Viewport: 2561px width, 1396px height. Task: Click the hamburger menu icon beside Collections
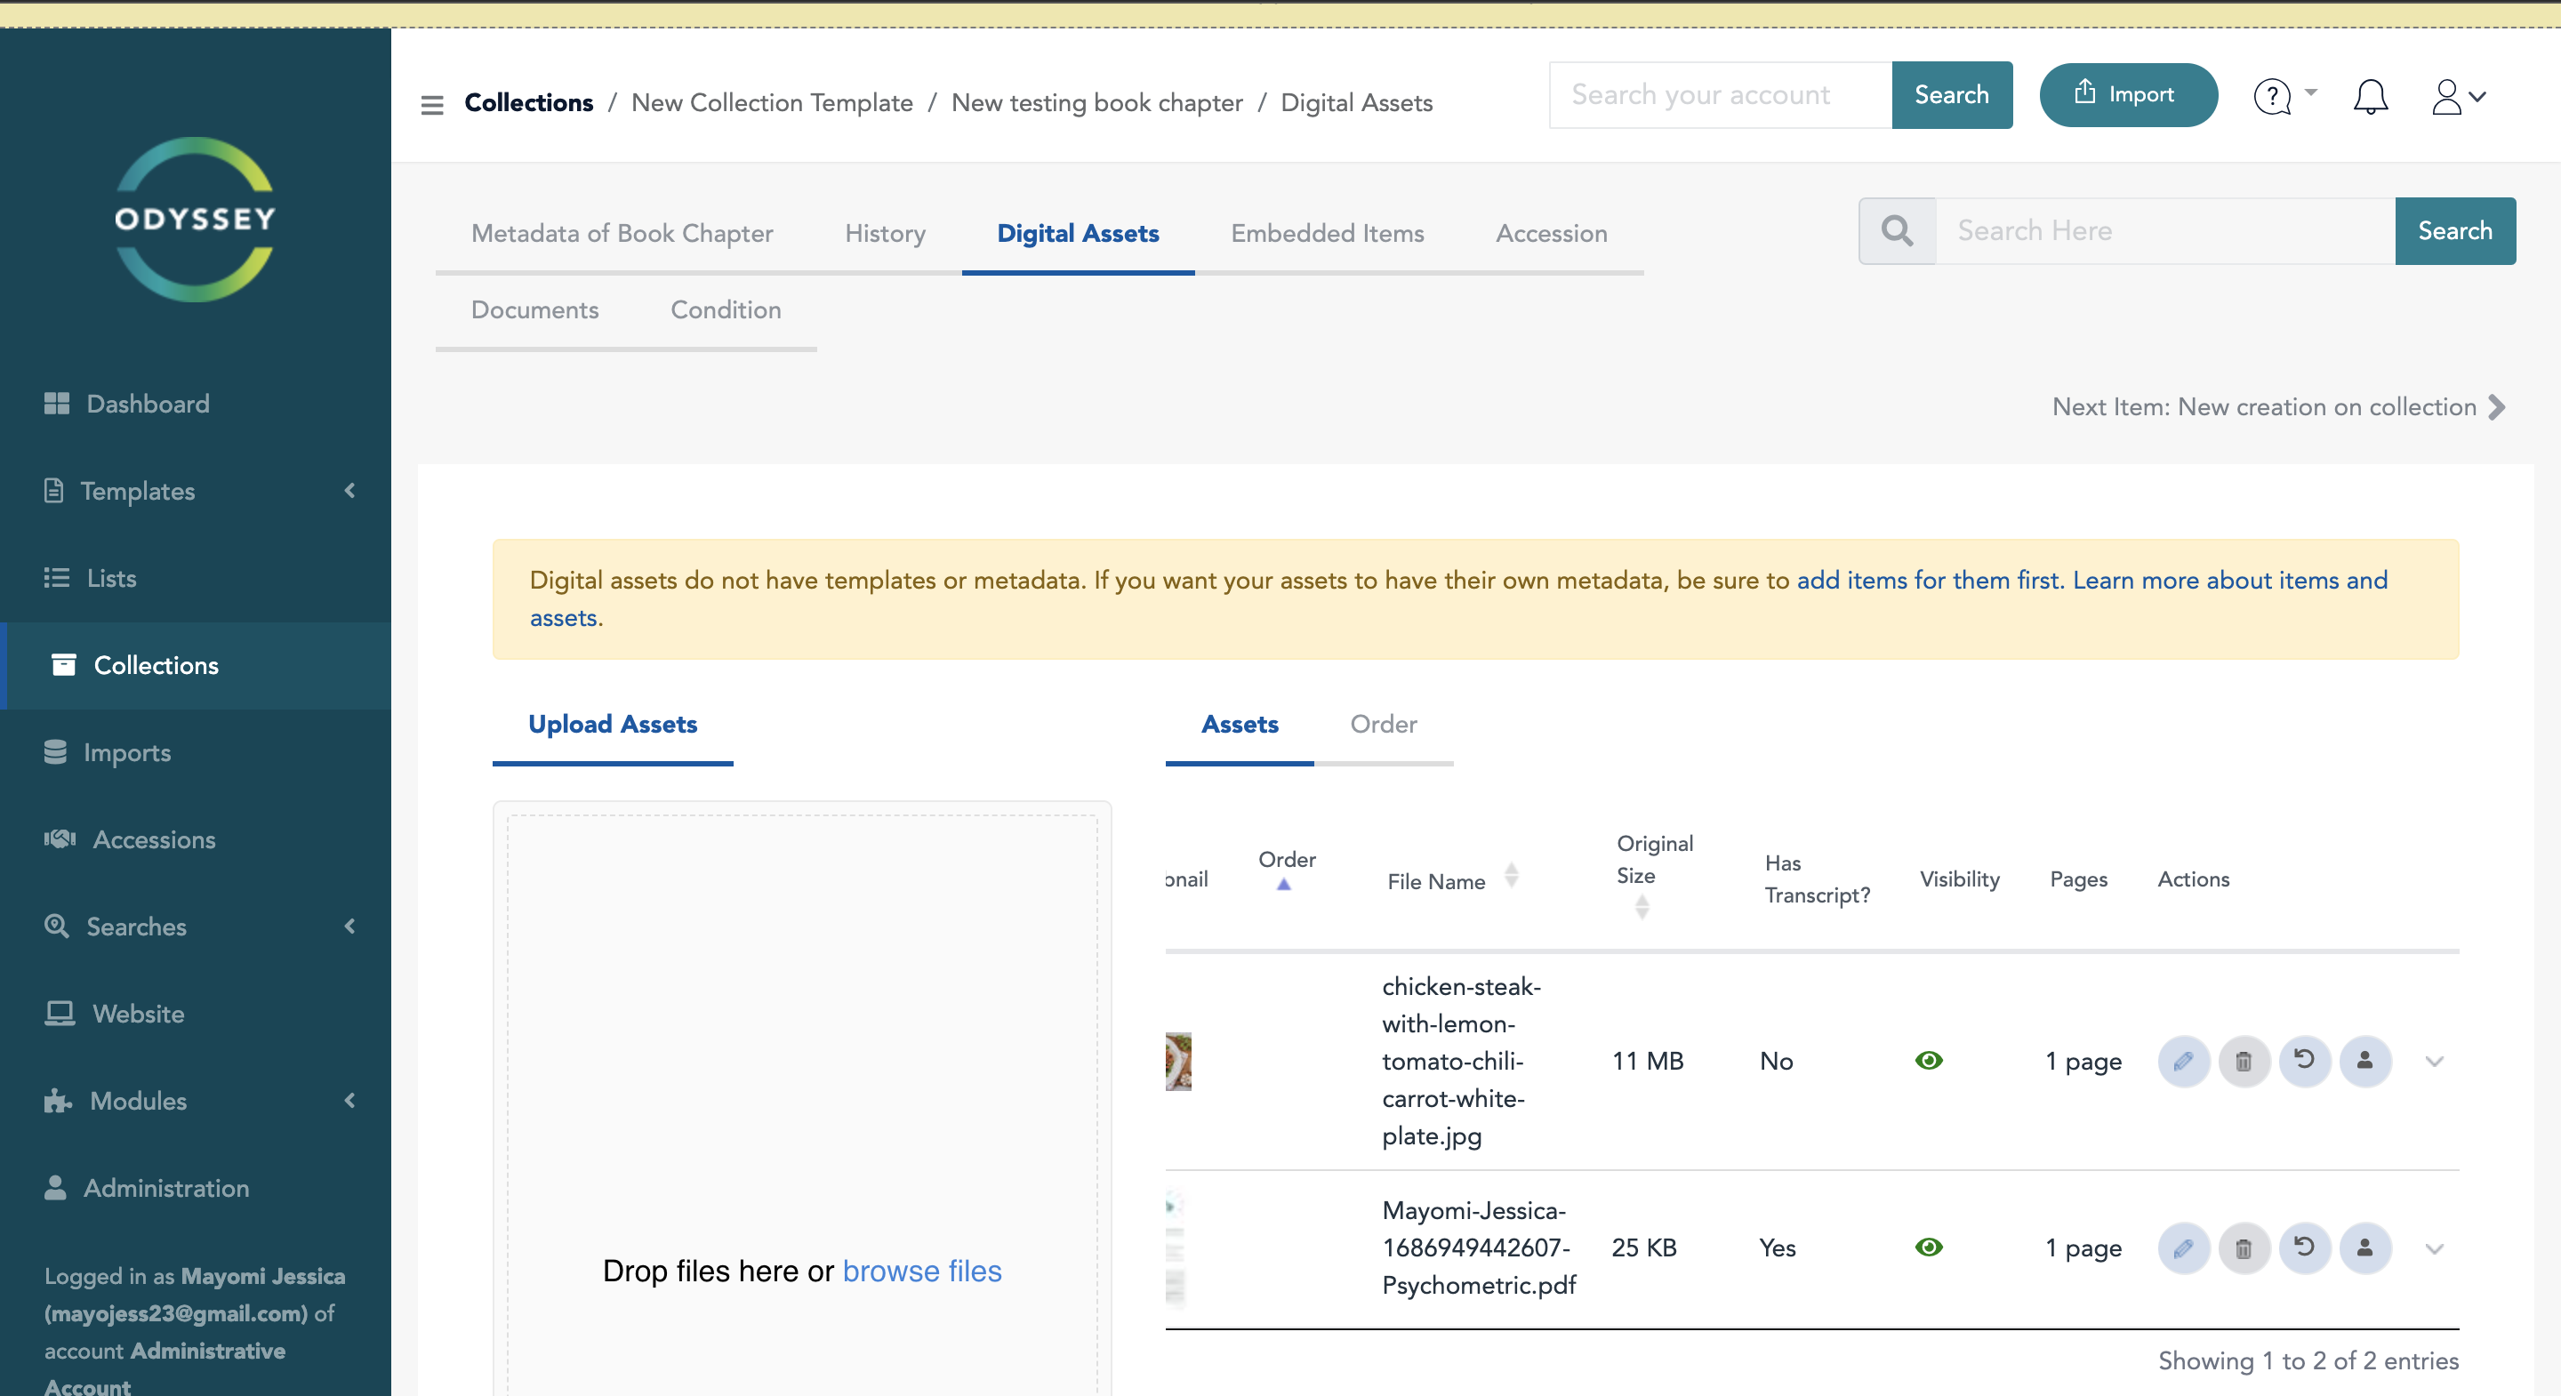click(x=431, y=103)
